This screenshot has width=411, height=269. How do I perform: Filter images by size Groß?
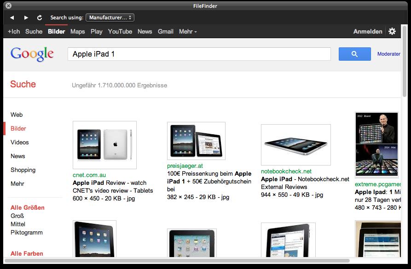[17, 216]
